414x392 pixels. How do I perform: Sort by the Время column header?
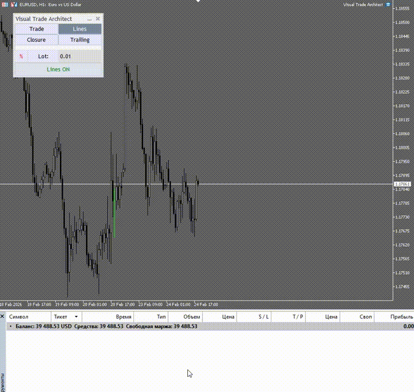point(108,317)
